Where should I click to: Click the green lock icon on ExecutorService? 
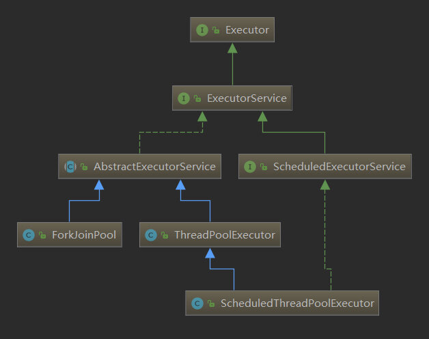click(197, 98)
